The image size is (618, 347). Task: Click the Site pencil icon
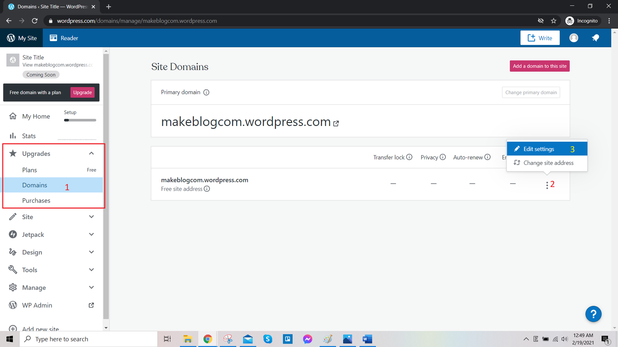(13, 217)
